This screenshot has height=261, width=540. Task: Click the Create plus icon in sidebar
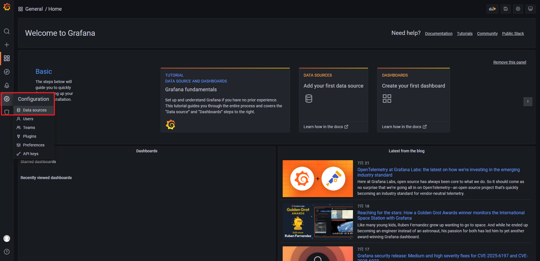tap(7, 45)
